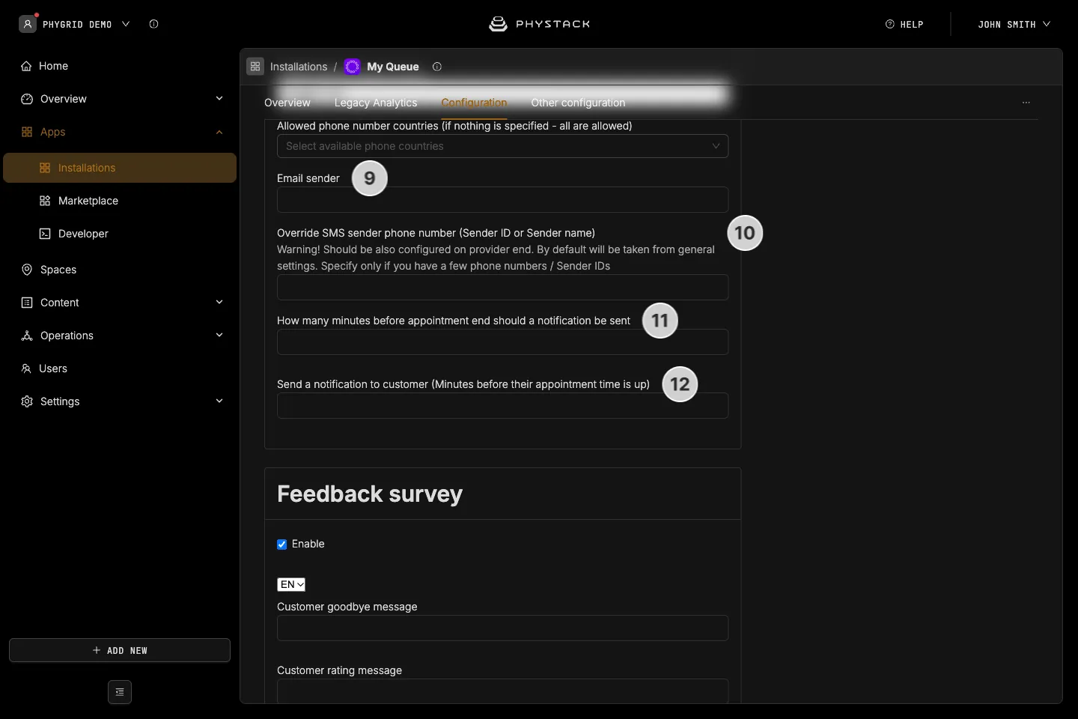The width and height of the screenshot is (1078, 719).
Task: Uncheck the Feedback survey Enable checkbox
Action: click(282, 544)
